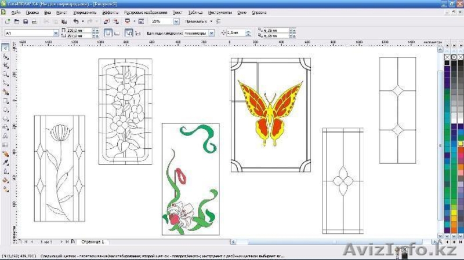Toggle the apply-layout-to-all-pages button

130,33
